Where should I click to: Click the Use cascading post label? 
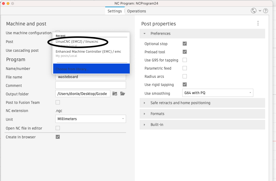[22, 51]
